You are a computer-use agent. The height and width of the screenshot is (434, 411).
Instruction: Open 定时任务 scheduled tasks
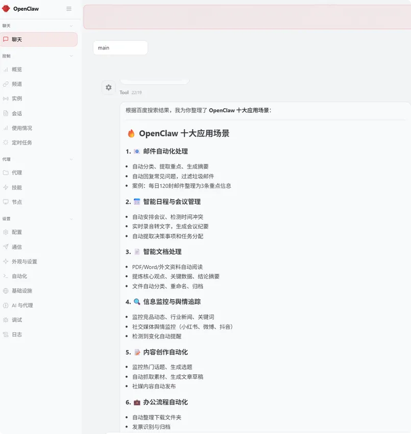pos(39,142)
